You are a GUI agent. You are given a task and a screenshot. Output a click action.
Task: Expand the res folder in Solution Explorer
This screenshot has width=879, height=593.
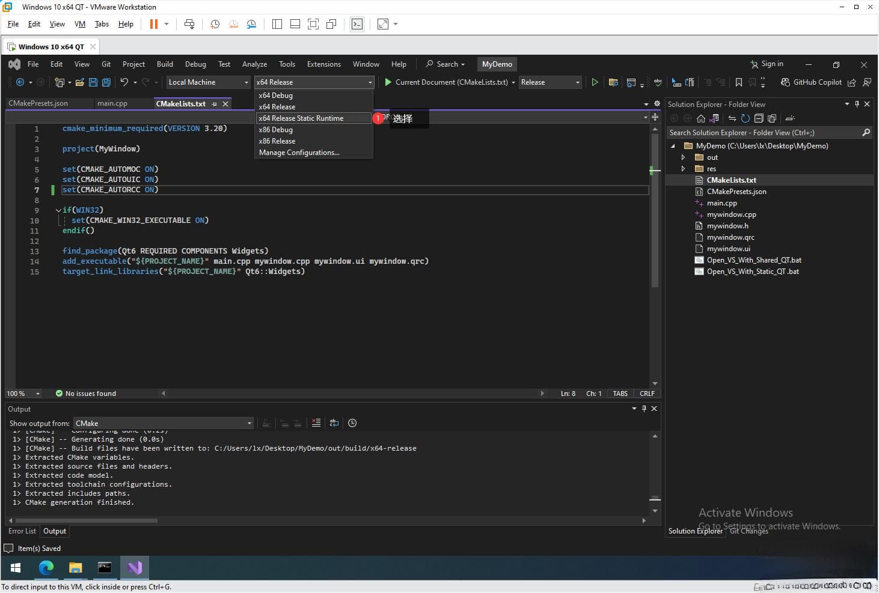tap(683, 169)
